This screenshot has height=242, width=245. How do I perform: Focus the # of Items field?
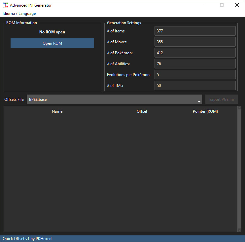[195, 31]
